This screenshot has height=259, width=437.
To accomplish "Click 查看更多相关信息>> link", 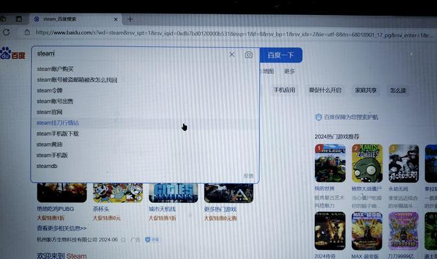I will (x=62, y=228).
